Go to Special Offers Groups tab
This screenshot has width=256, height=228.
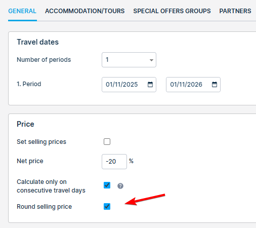[172, 11]
